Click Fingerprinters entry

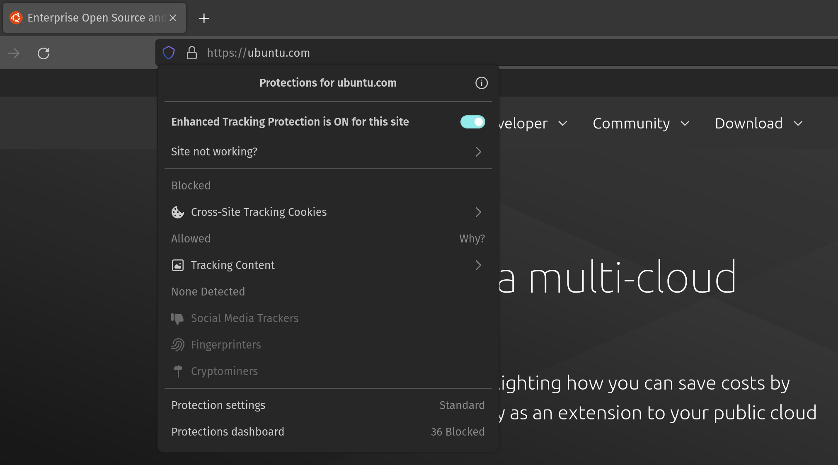click(328, 345)
